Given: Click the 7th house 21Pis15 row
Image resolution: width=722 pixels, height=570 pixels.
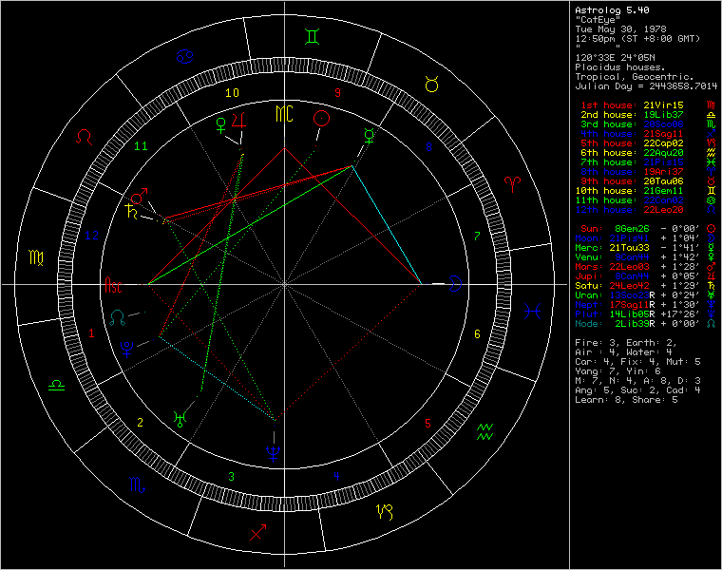Looking at the screenshot, I should 648,162.
